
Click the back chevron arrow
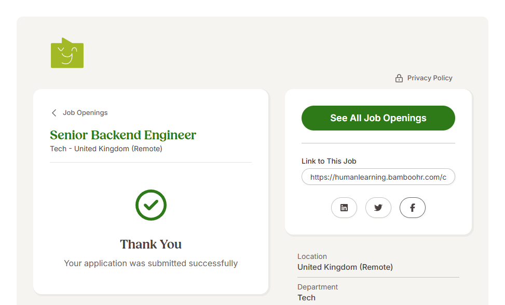54,113
